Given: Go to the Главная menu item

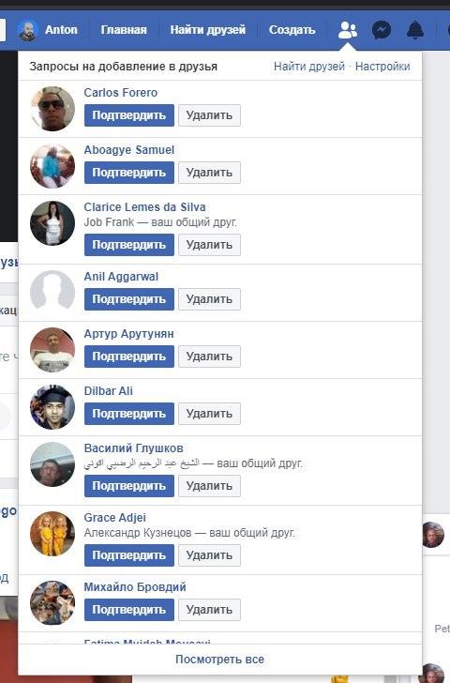Looking at the screenshot, I should point(124,30).
